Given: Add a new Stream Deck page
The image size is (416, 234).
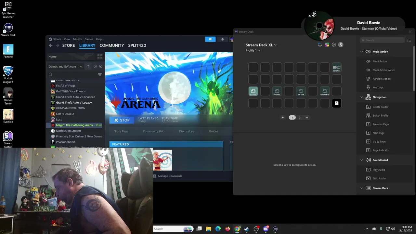Looking at the screenshot, I should 307,118.
